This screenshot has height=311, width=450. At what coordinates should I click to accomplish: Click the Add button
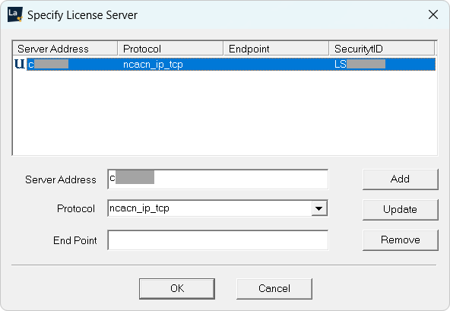(x=401, y=179)
